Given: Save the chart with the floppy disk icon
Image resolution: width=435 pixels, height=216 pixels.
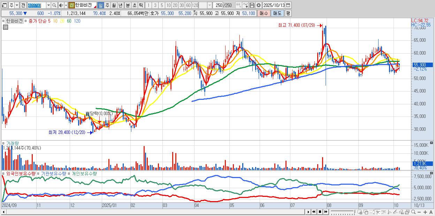Looking at the screenshot, I should [252, 5].
